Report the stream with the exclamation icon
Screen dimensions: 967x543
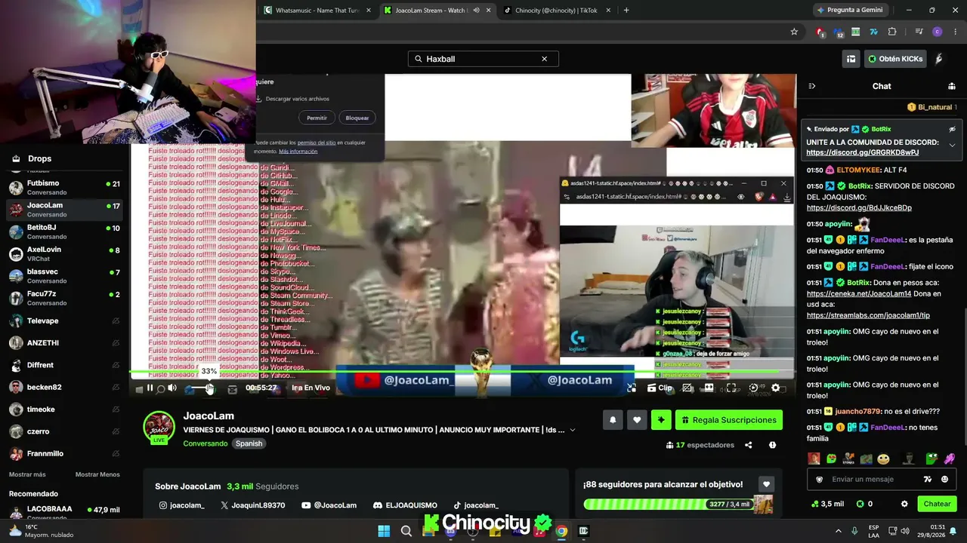772,445
